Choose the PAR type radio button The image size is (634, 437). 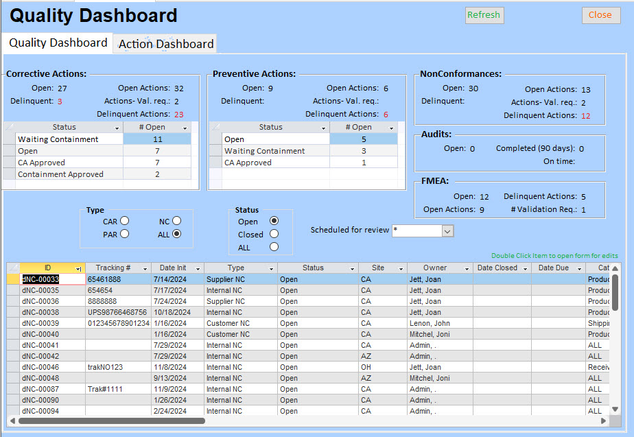pos(124,234)
